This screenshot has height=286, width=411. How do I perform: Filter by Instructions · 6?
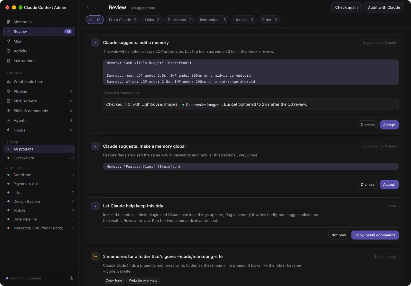pos(213,20)
